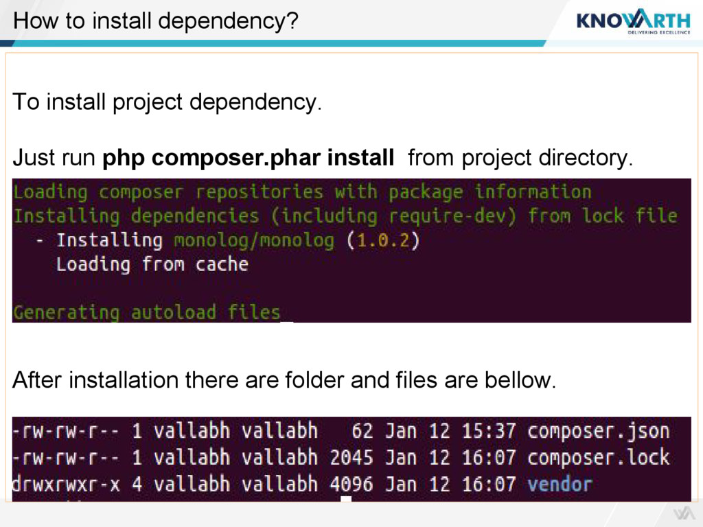
Task: Click the bold 'php composer.phar install' text
Action: (x=248, y=159)
